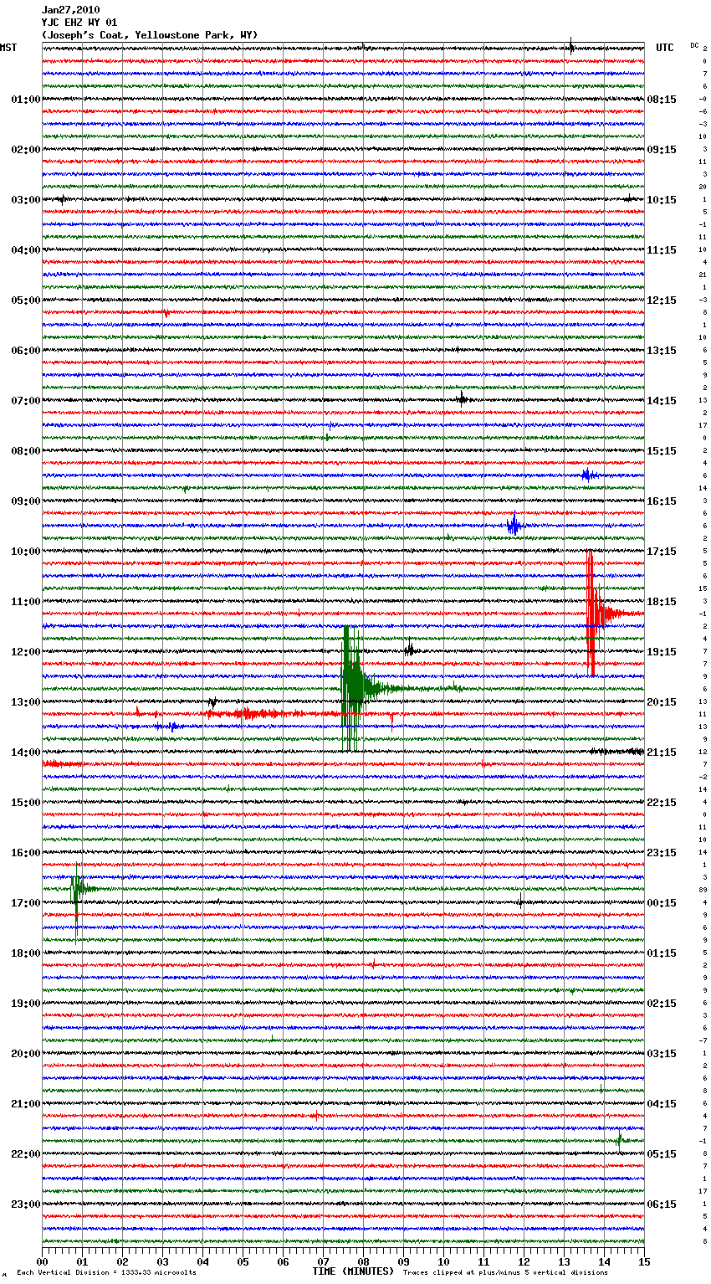
Task: Select the 07:00 MST time label
Action: pos(25,401)
